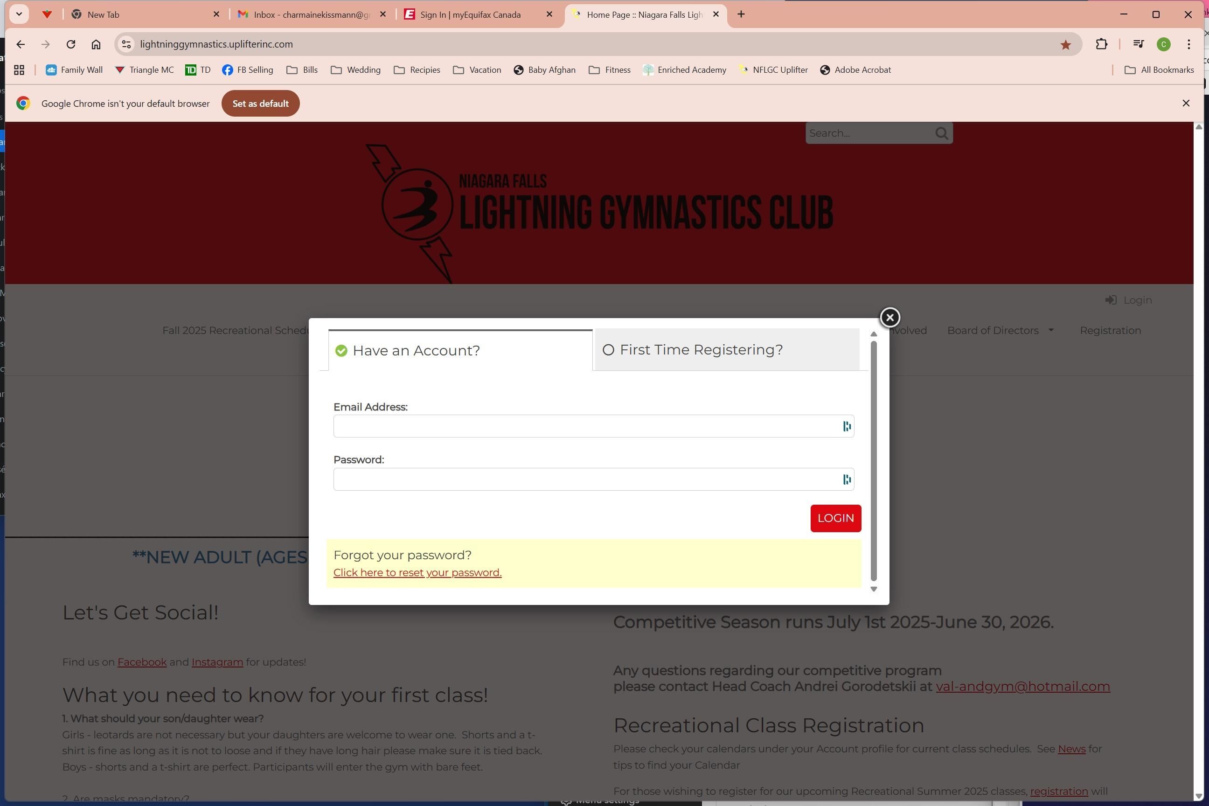The height and width of the screenshot is (806, 1209).
Task: Click the red LOGIN button
Action: (x=835, y=518)
